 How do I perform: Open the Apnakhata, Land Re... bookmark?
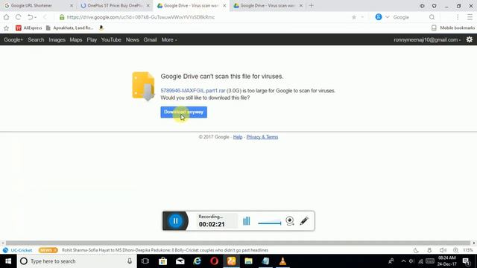pos(69,28)
